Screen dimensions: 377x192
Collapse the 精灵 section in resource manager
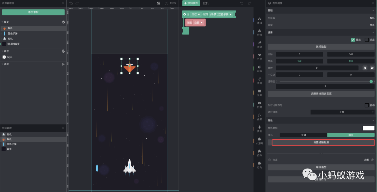2,22
